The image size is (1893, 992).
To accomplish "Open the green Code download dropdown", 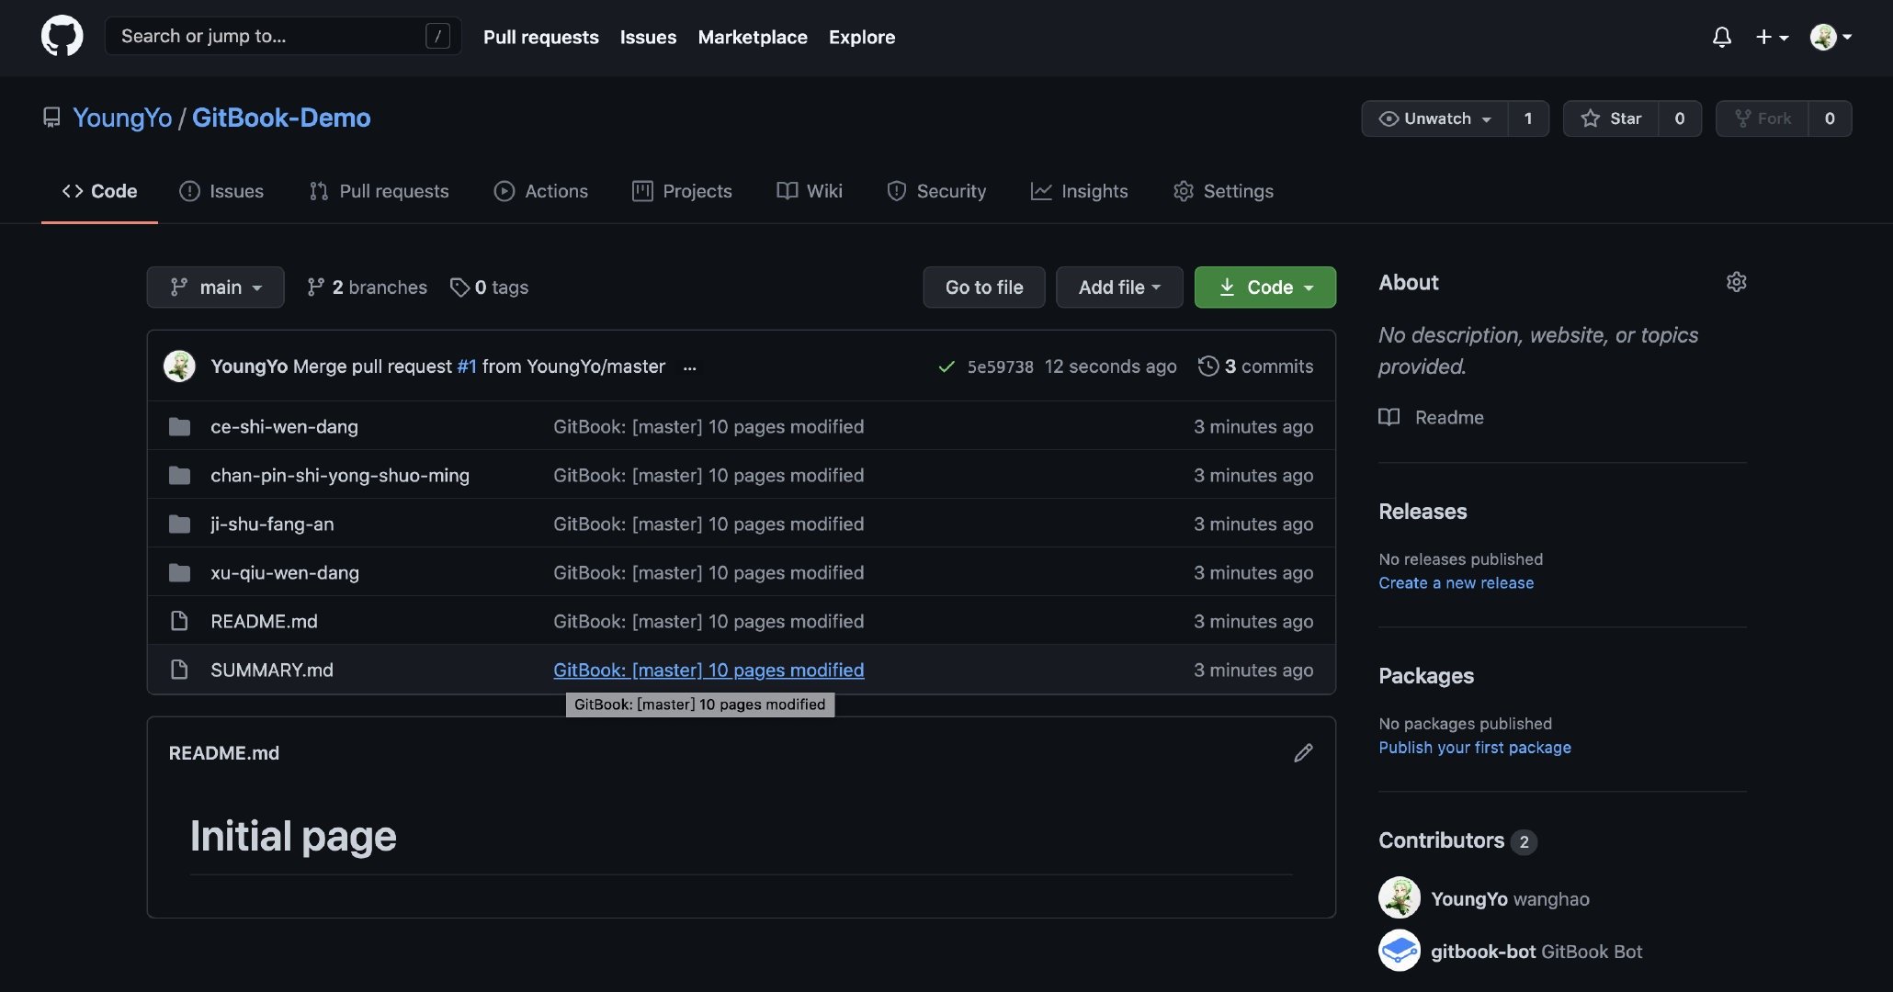I will coord(1264,287).
